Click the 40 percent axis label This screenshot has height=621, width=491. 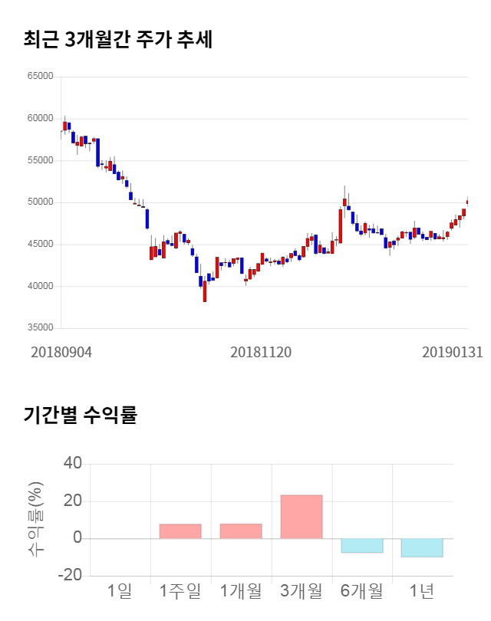(72, 464)
